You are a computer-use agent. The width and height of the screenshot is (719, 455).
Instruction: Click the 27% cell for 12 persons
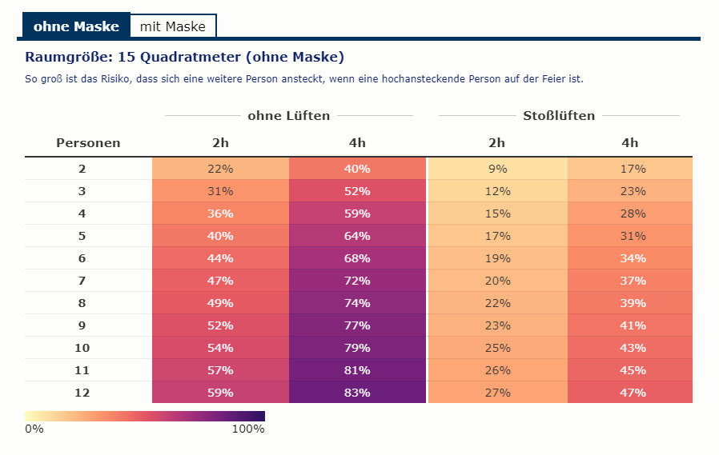click(x=497, y=393)
